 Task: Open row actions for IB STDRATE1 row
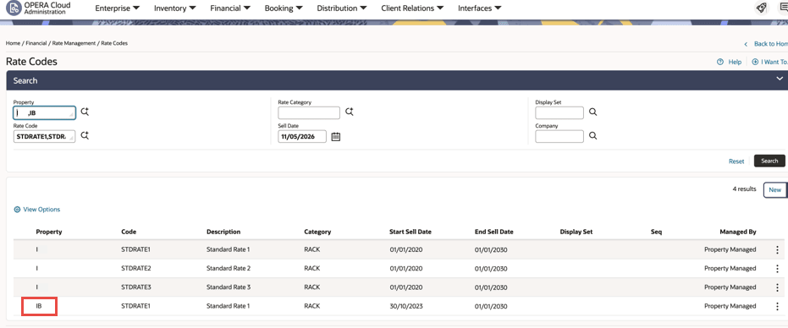778,306
